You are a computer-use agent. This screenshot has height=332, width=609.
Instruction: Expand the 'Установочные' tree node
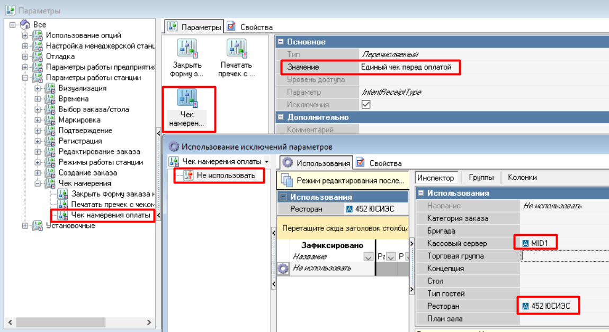tap(25, 226)
